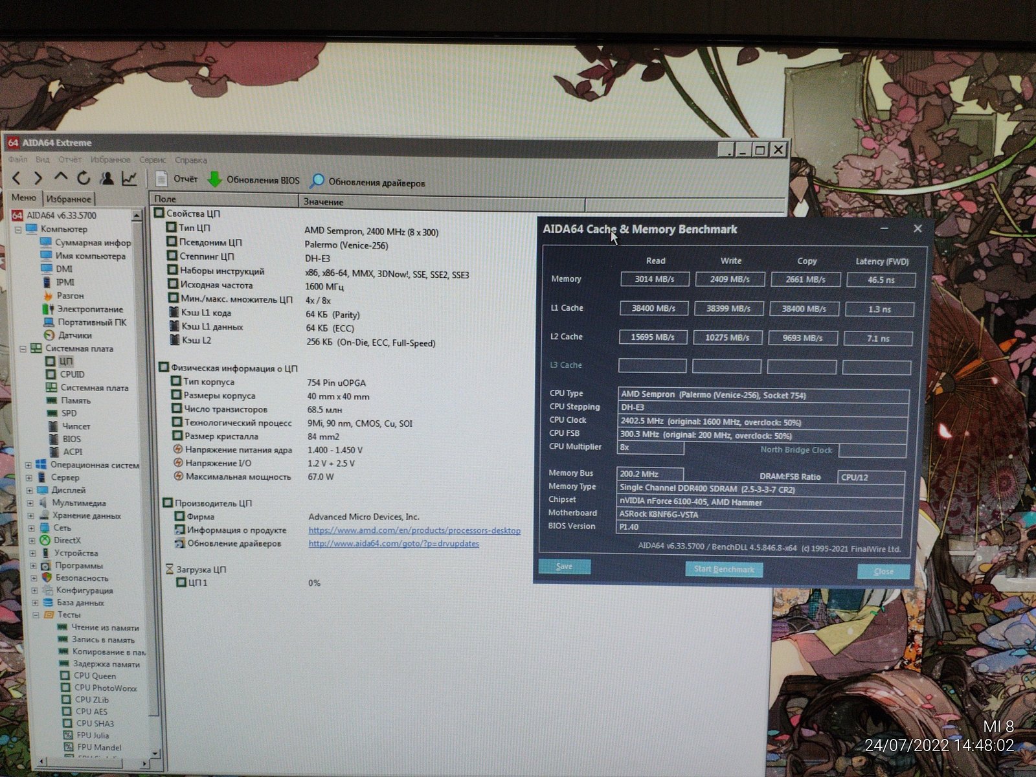The width and height of the screenshot is (1036, 777).
Task: Click Start Benchmark button
Action: coord(724,569)
